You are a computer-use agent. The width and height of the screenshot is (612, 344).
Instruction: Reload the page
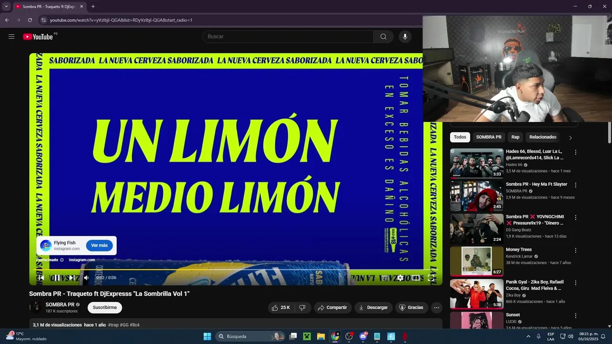pyautogui.click(x=30, y=20)
